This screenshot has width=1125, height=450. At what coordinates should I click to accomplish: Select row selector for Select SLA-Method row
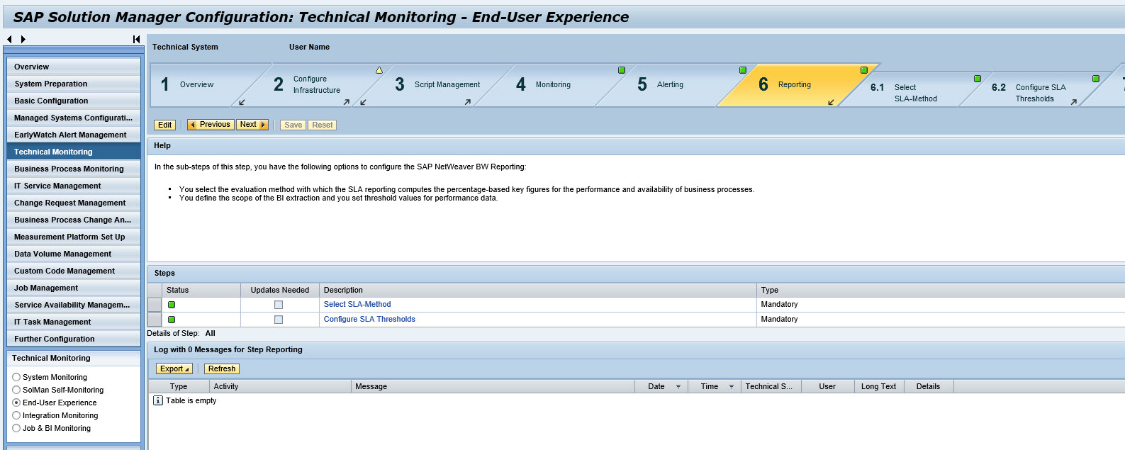pyautogui.click(x=155, y=305)
